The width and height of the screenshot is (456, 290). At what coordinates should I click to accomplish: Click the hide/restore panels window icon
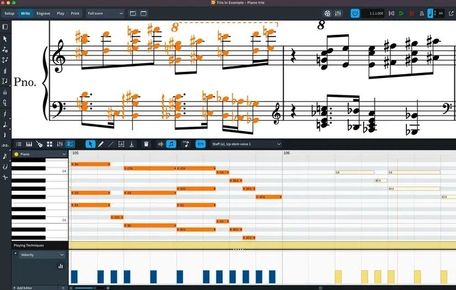(144, 13)
